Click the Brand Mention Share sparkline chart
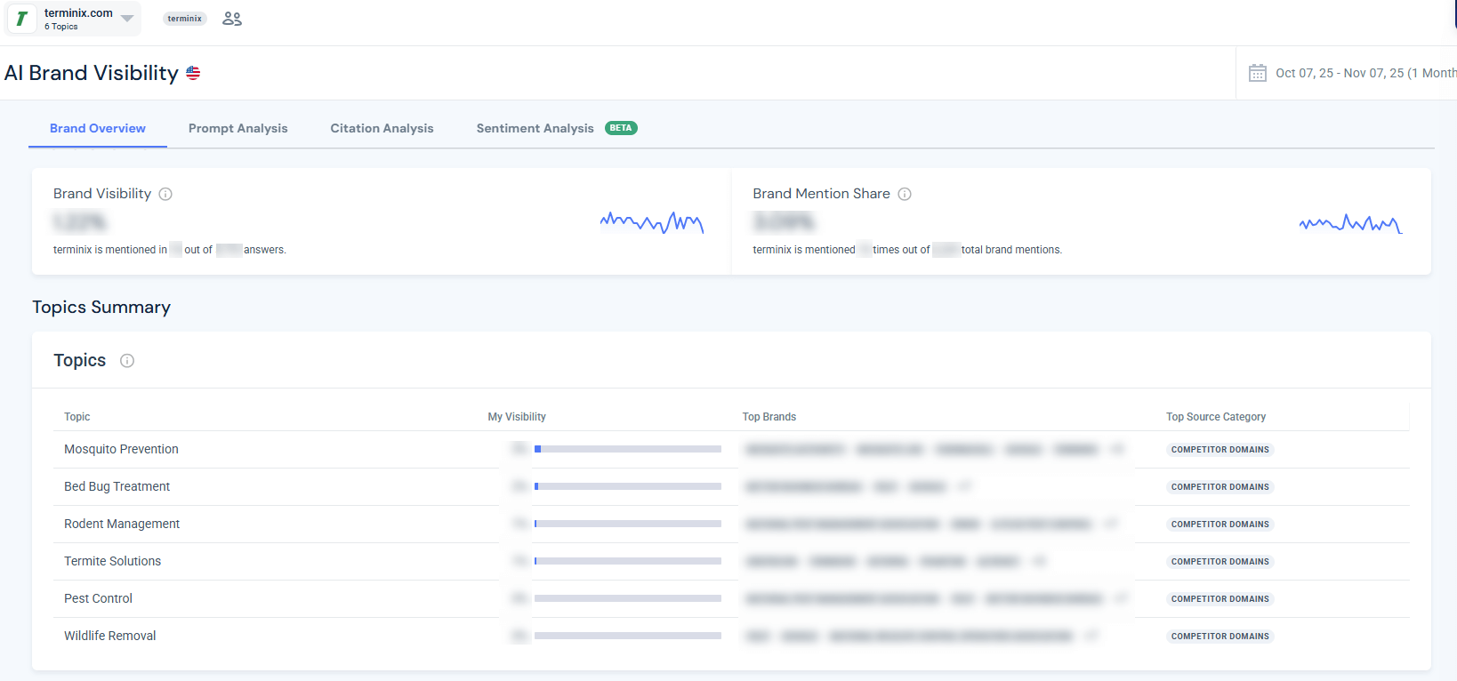The image size is (1457, 681). click(1349, 223)
